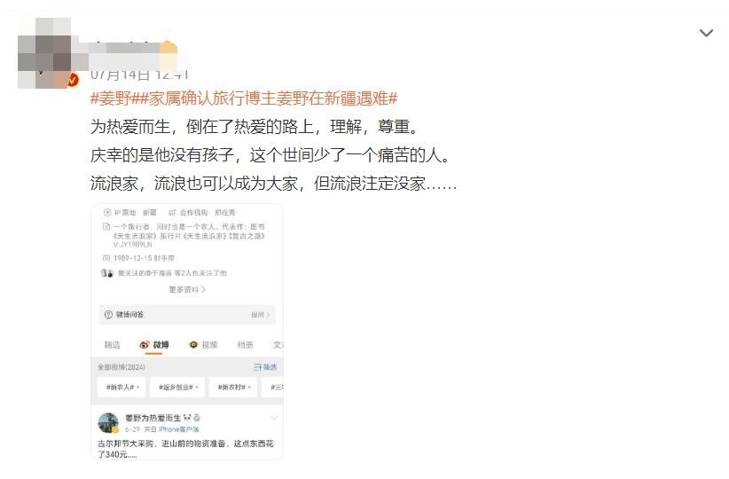This screenshot has height=479, width=729.
Task: Select the 视频 tab in profile screenshot
Action: pyautogui.click(x=203, y=344)
